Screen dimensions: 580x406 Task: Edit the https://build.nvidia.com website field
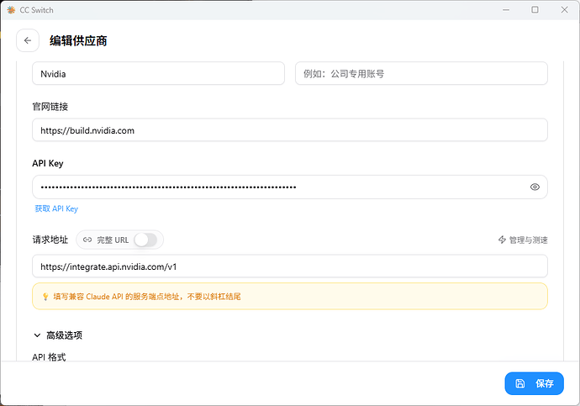click(x=290, y=130)
